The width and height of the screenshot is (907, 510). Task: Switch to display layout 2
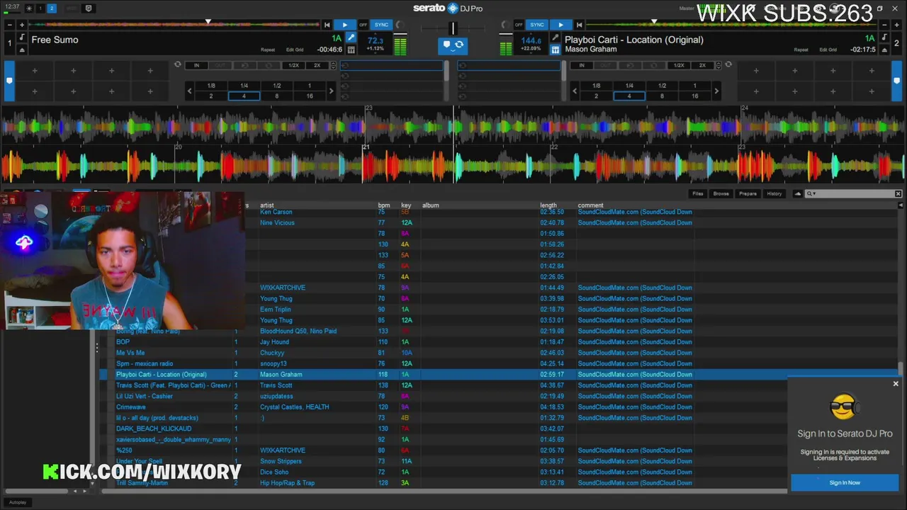click(52, 8)
